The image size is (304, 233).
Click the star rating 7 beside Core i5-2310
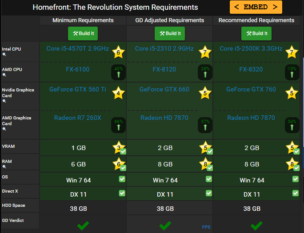click(x=205, y=52)
